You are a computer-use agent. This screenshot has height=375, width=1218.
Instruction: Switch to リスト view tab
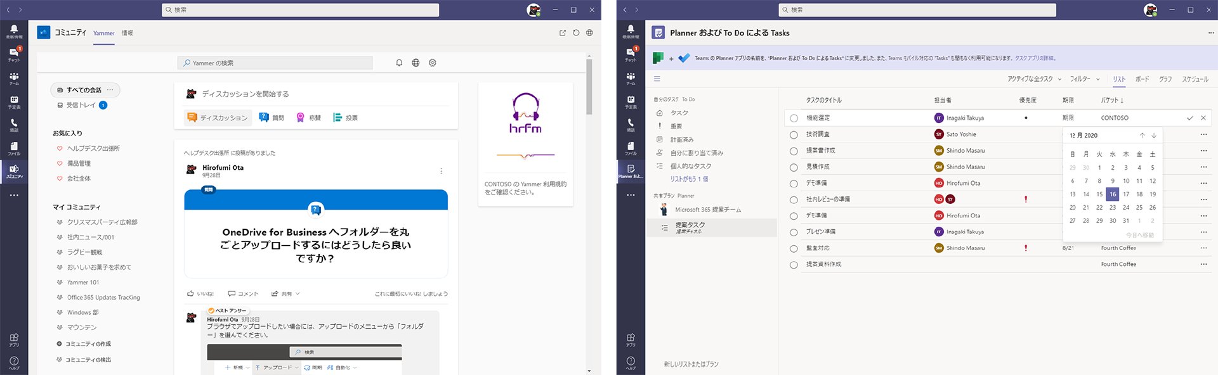click(1119, 79)
